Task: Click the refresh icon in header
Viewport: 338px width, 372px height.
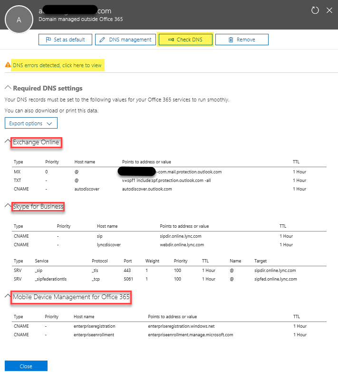Action: [x=315, y=10]
